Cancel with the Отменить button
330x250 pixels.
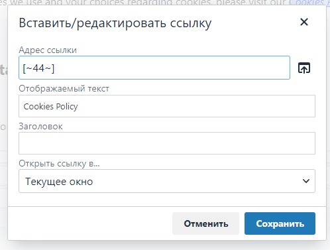(205, 223)
